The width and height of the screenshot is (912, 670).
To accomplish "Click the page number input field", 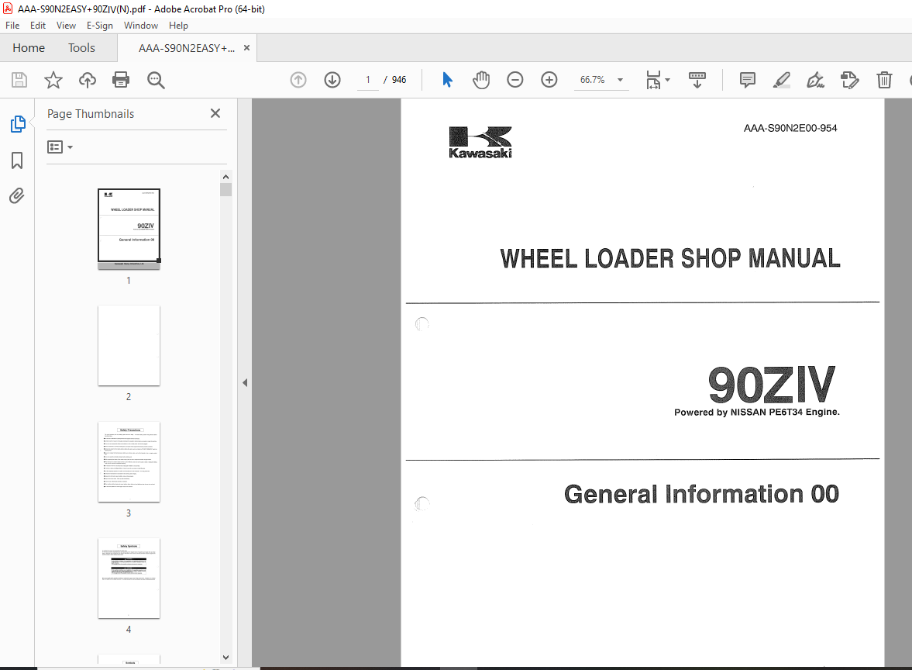I will click(x=367, y=80).
